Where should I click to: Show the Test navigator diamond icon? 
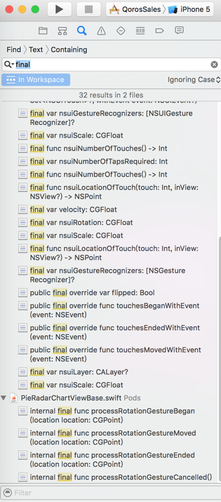120,31
